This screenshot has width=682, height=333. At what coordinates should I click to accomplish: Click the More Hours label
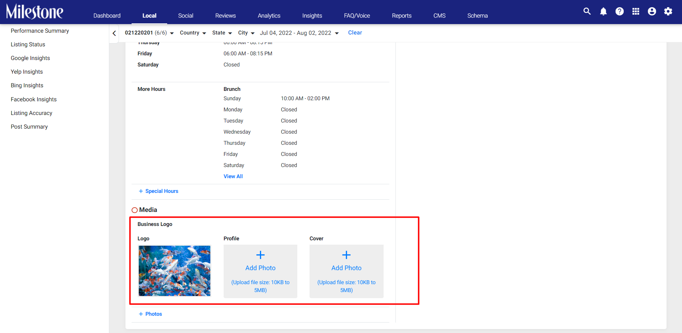pos(151,89)
